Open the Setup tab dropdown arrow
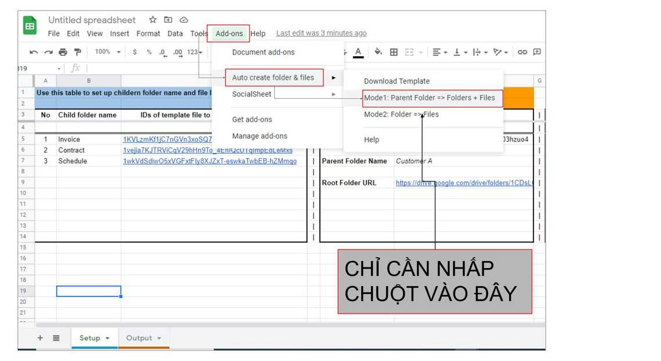This screenshot has height=361, width=661. pos(107,338)
